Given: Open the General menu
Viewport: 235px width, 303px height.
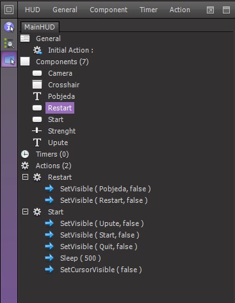Looking at the screenshot, I should point(65,10).
